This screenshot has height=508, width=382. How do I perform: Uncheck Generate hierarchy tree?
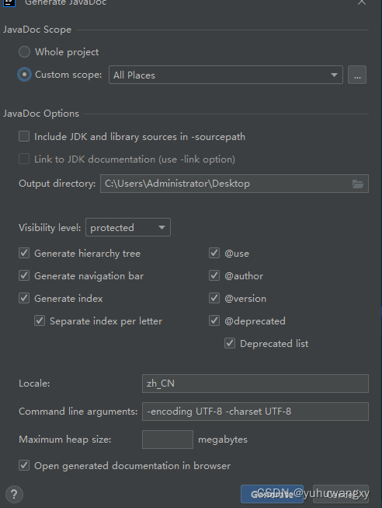click(x=24, y=253)
